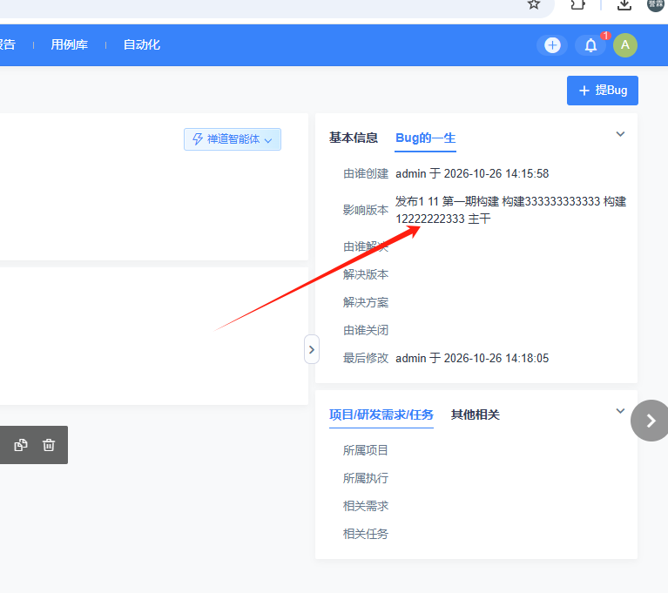Collapse the 项目/研发需求/任务 panel chevron
Viewport: 668px width, 593px height.
point(620,411)
